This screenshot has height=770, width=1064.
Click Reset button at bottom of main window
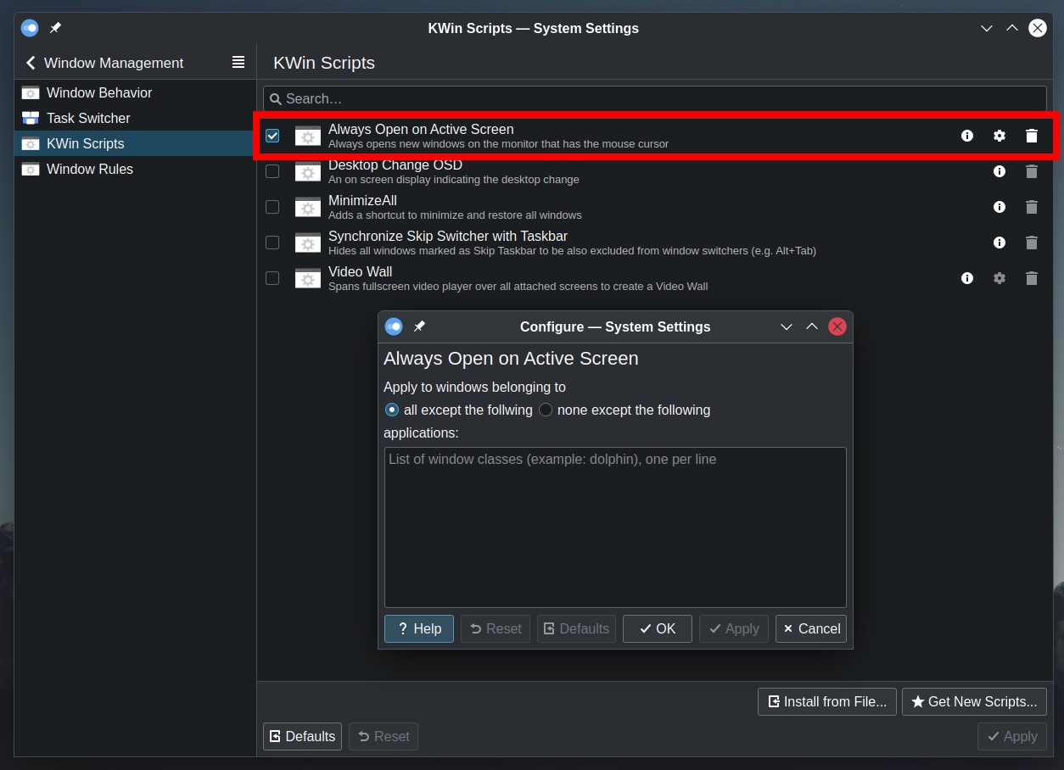384,736
